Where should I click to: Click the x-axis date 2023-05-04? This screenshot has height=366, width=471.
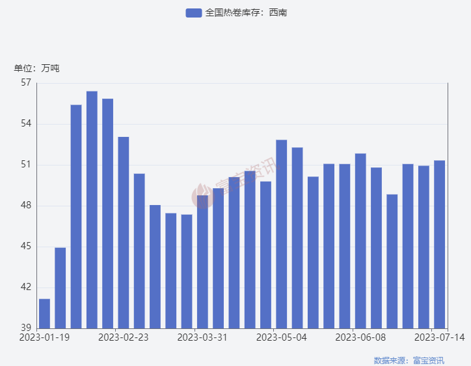[282, 337]
